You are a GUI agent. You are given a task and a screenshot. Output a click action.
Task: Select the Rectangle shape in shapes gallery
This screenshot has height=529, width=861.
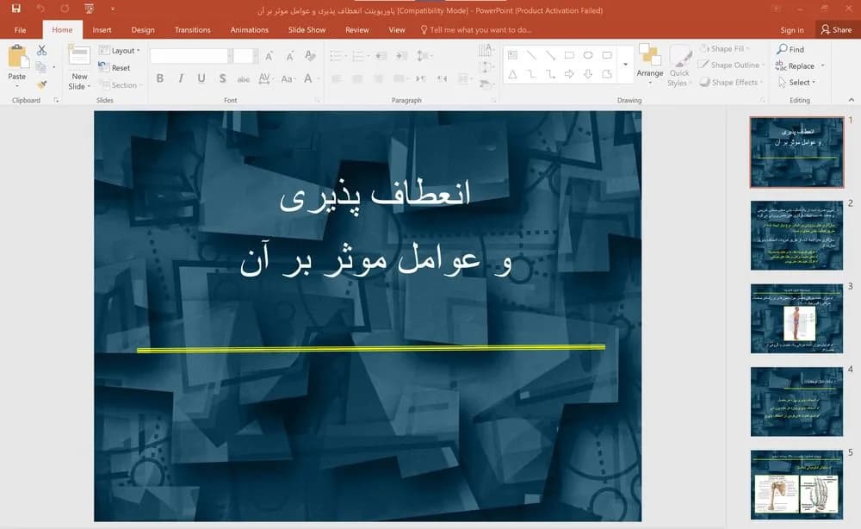tap(569, 55)
